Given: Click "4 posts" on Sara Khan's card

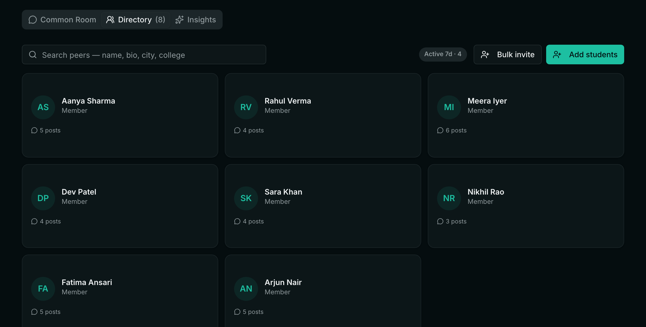Looking at the screenshot, I should pos(253,222).
